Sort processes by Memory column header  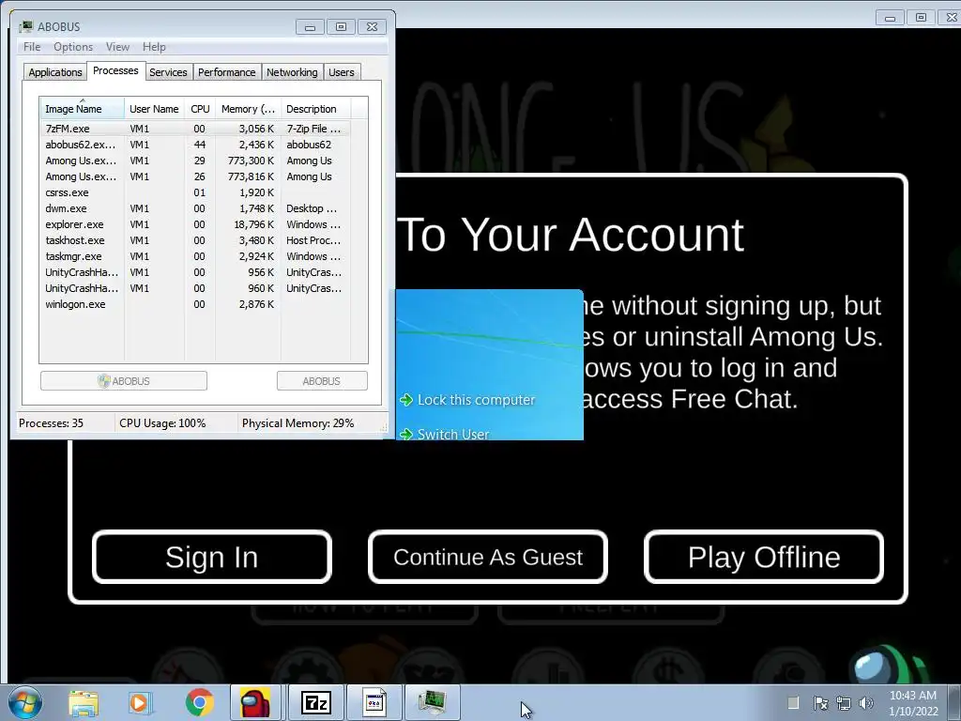click(x=248, y=109)
